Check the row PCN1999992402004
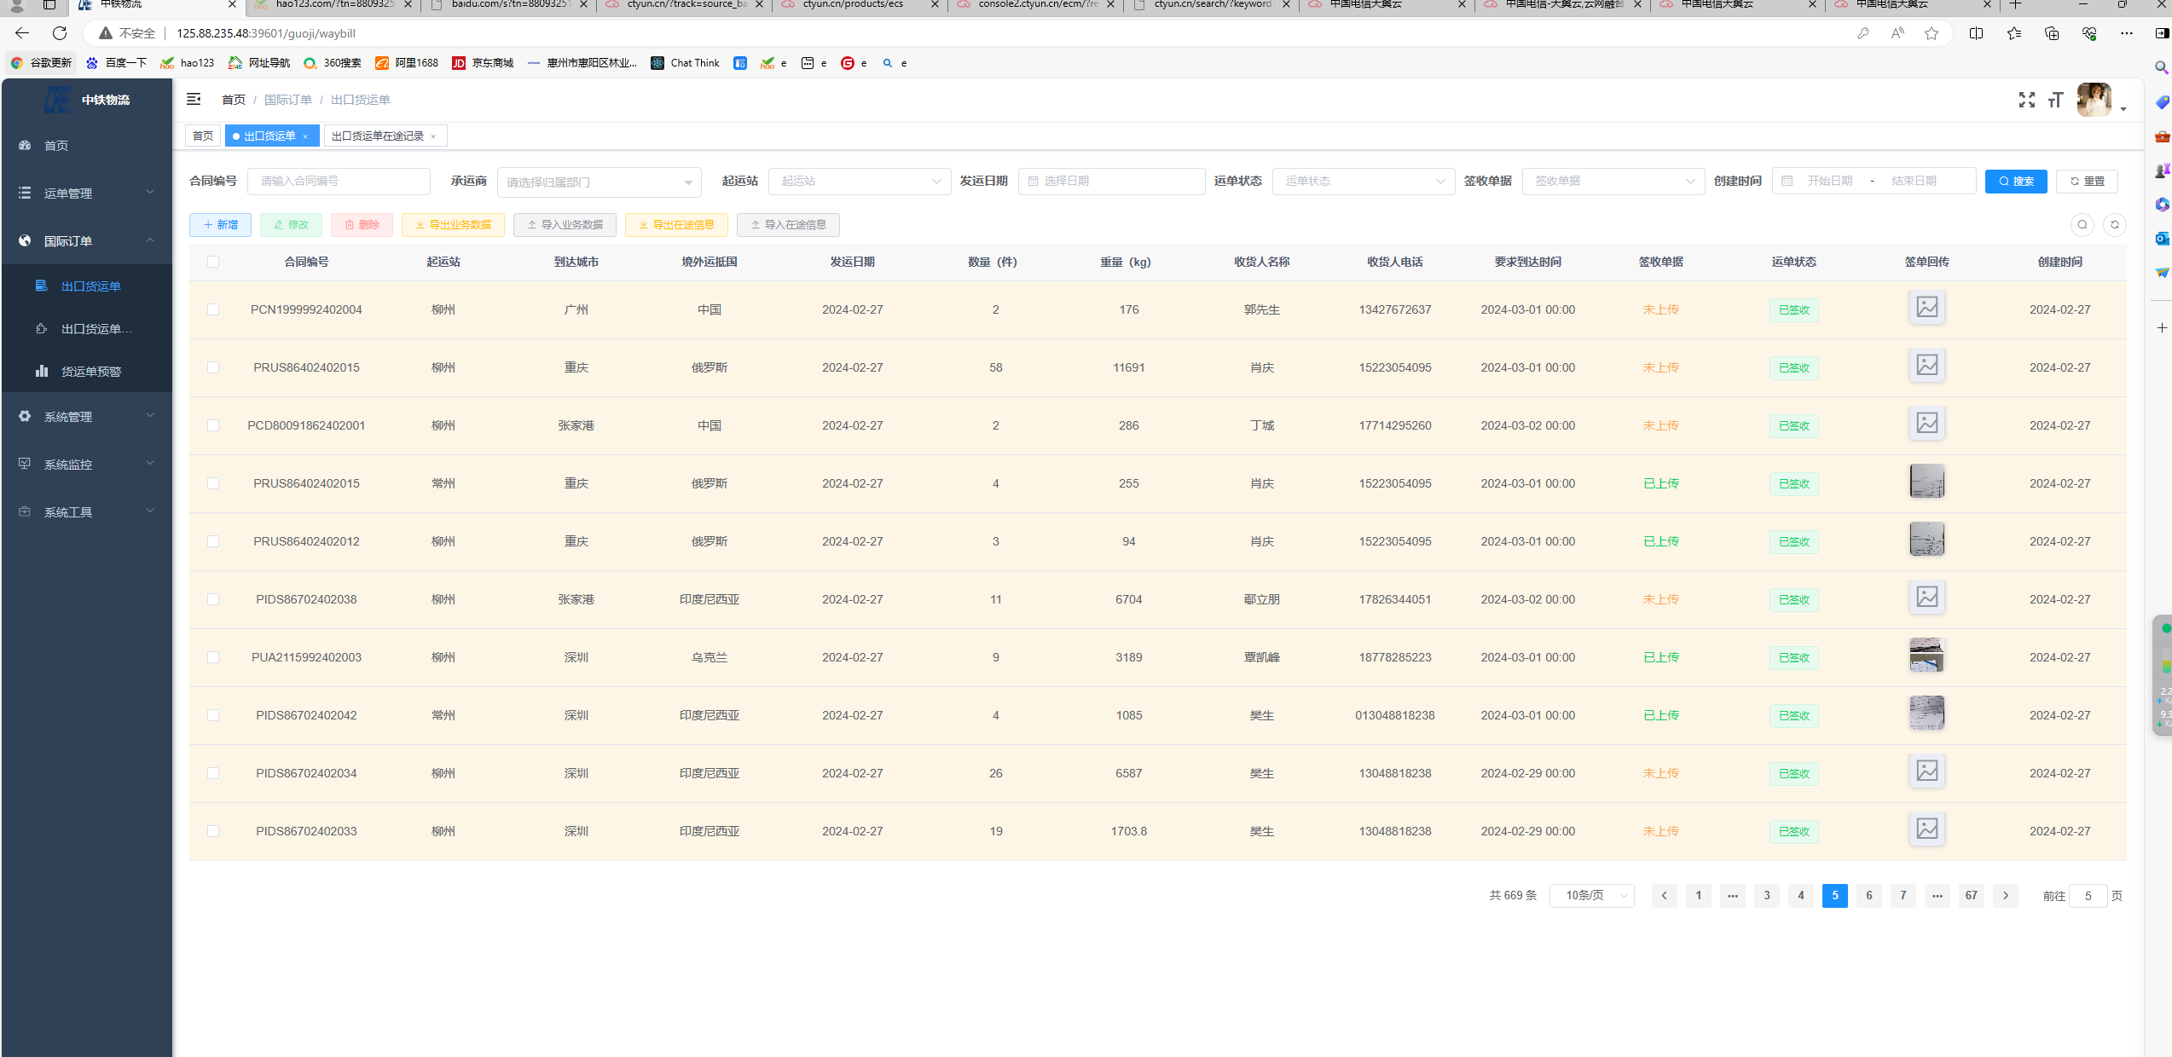The width and height of the screenshot is (2172, 1057). click(x=213, y=309)
